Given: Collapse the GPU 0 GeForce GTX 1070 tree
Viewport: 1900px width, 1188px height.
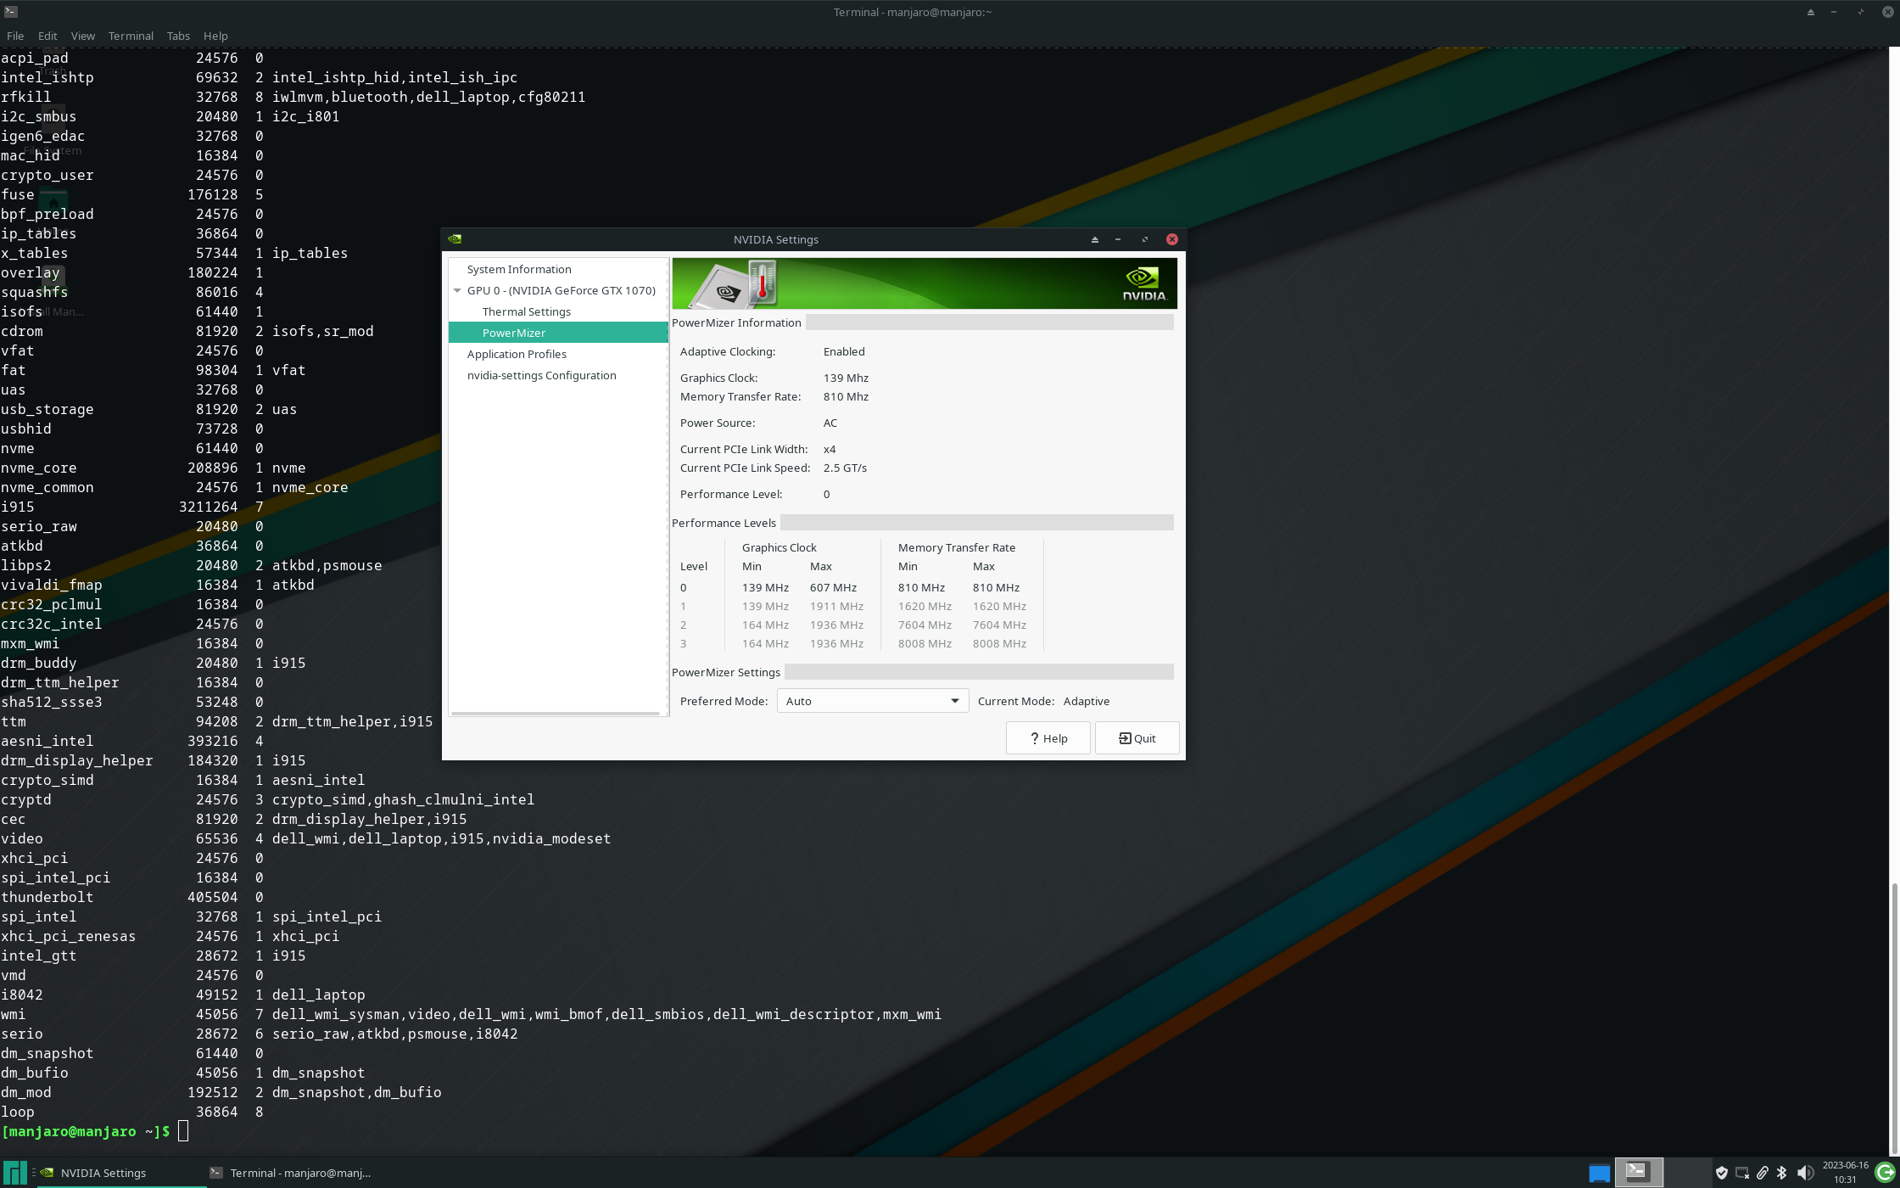Looking at the screenshot, I should pos(457,290).
